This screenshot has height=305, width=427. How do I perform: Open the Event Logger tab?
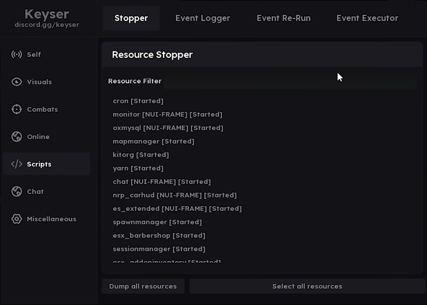coord(203,18)
